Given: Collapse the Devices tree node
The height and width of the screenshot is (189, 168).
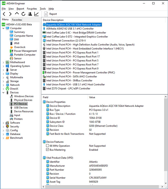Looking at the screenshot, I should pos(3,93).
